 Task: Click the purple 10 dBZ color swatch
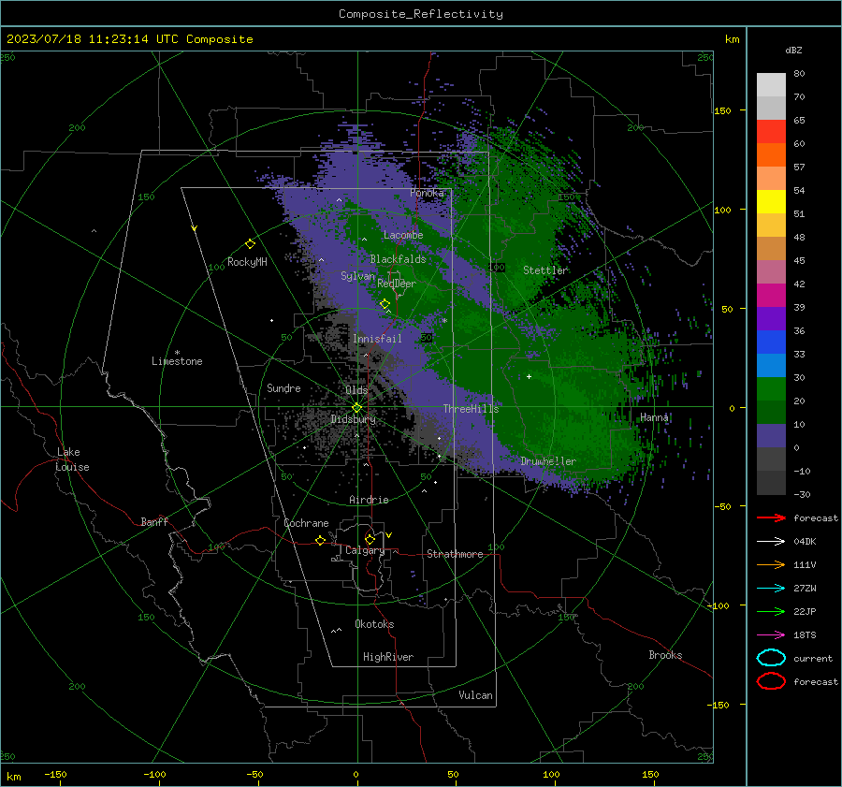point(771,436)
